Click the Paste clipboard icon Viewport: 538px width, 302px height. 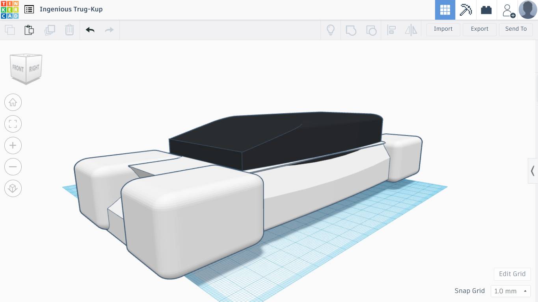29,30
